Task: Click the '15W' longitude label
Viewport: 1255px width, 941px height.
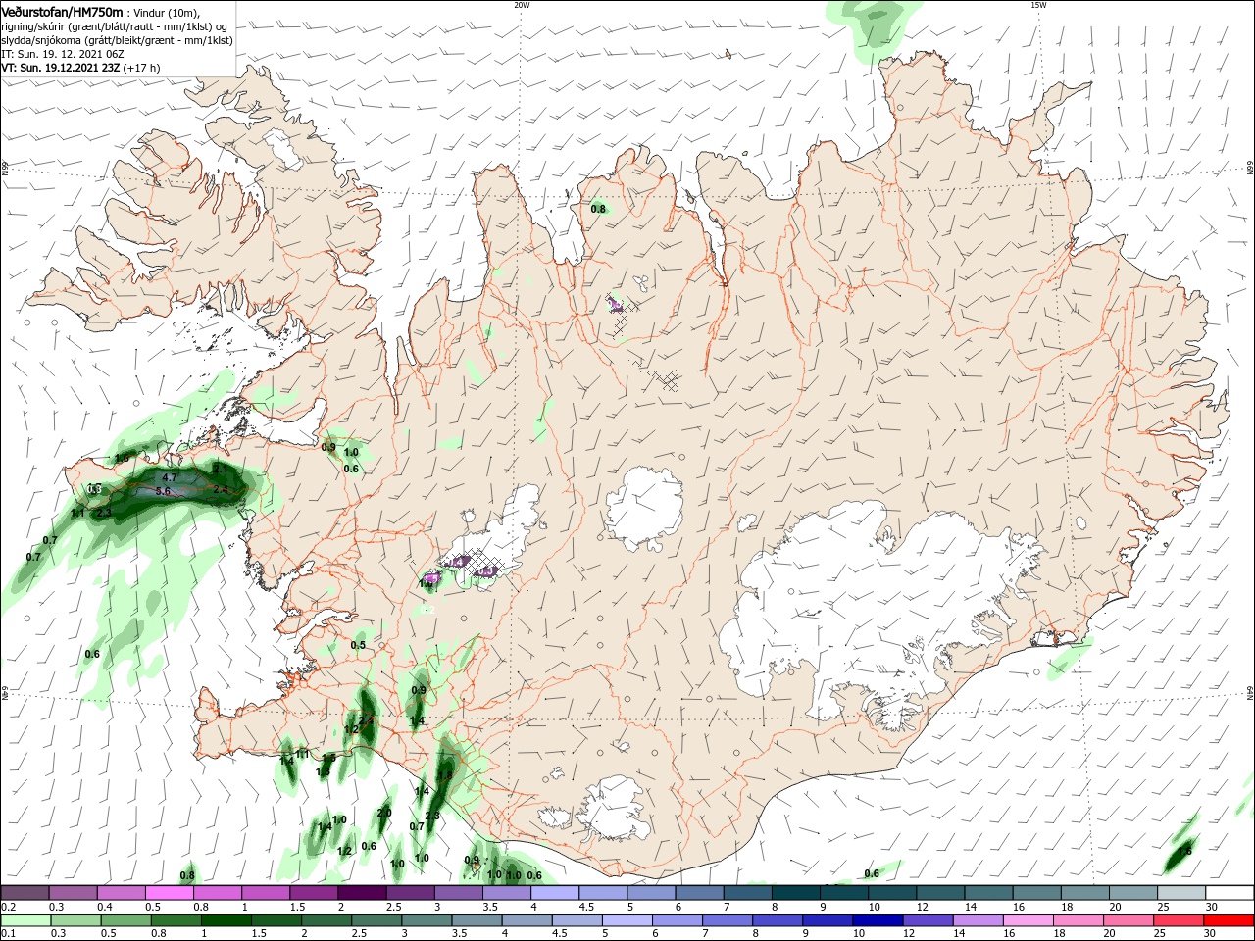Action: pos(1037,5)
